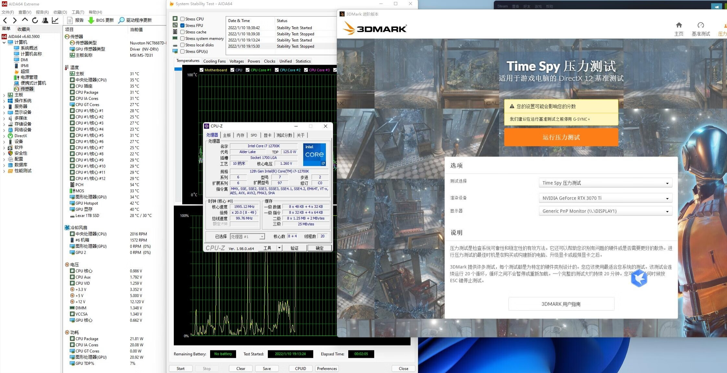727x373 pixels.
Task: Switch to Statistics tab
Action: 303,61
